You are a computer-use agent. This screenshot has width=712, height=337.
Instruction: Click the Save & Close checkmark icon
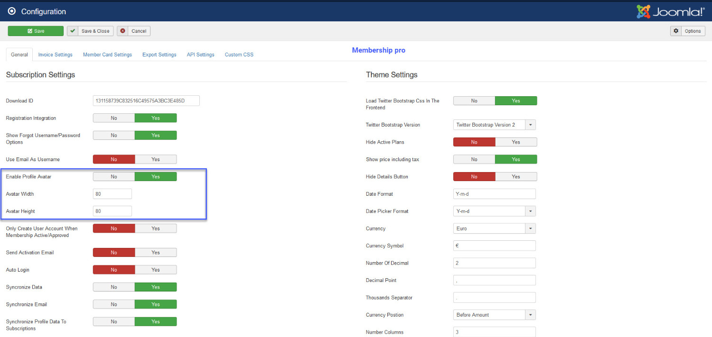pos(73,31)
